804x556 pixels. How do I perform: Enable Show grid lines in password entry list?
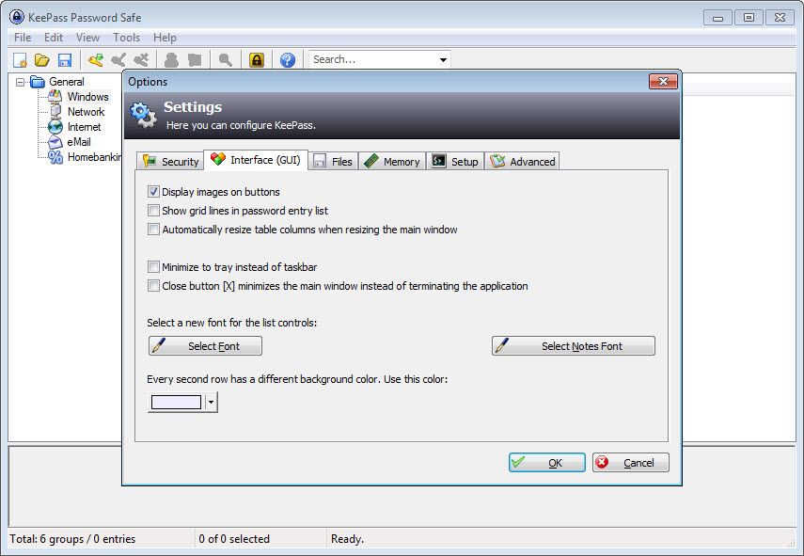pos(153,211)
